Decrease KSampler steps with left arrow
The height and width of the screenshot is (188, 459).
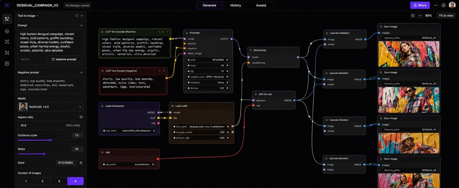(x=188, y=66)
